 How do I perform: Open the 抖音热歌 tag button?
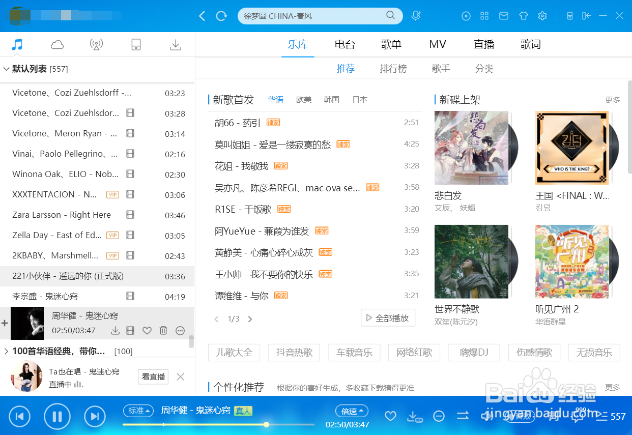pyautogui.click(x=294, y=352)
